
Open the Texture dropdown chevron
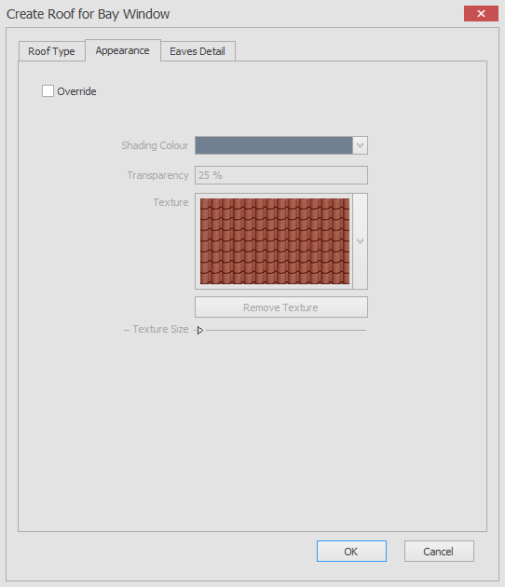point(361,241)
